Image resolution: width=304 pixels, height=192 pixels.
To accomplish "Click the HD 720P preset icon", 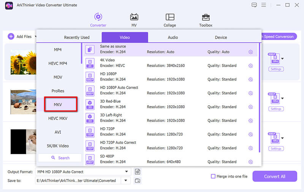I will [90, 132].
